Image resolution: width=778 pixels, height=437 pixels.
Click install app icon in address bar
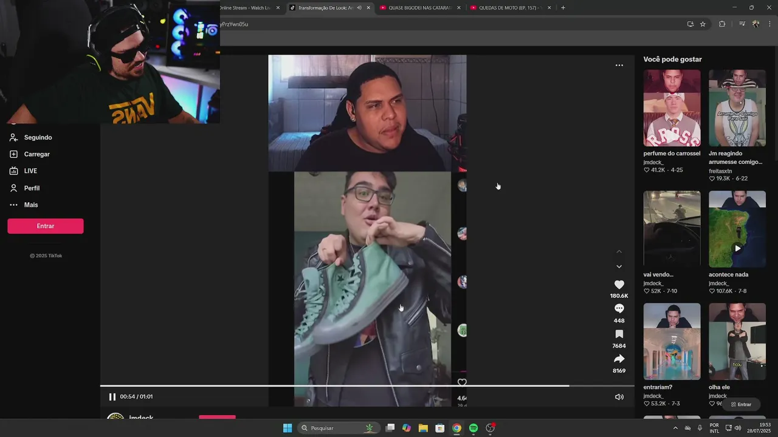[690, 24]
